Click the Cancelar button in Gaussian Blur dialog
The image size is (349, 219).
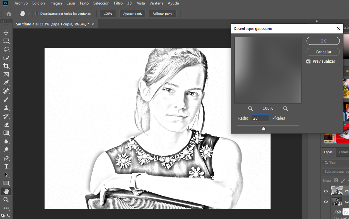(323, 52)
